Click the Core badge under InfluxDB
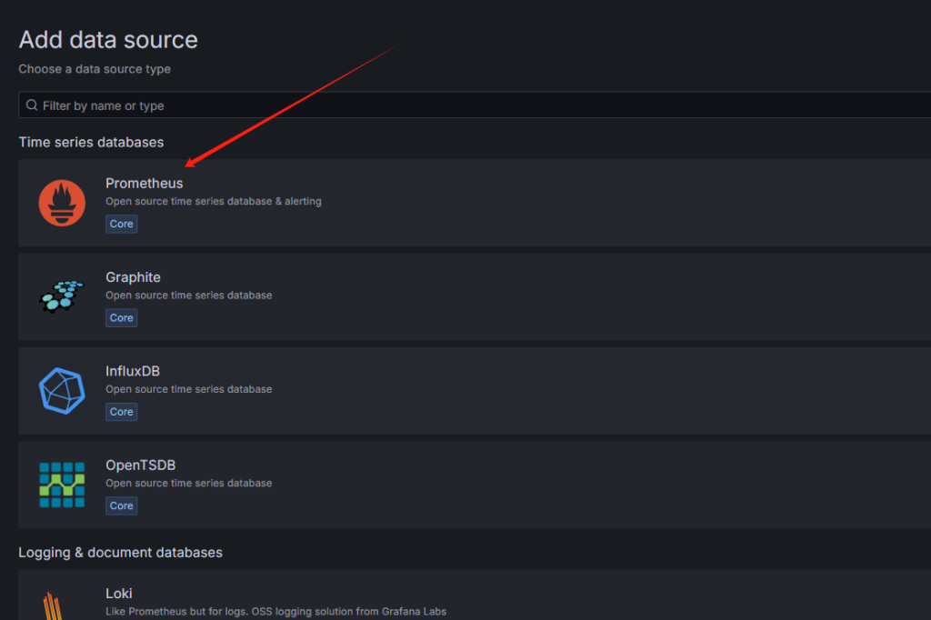The image size is (931, 620). [121, 412]
